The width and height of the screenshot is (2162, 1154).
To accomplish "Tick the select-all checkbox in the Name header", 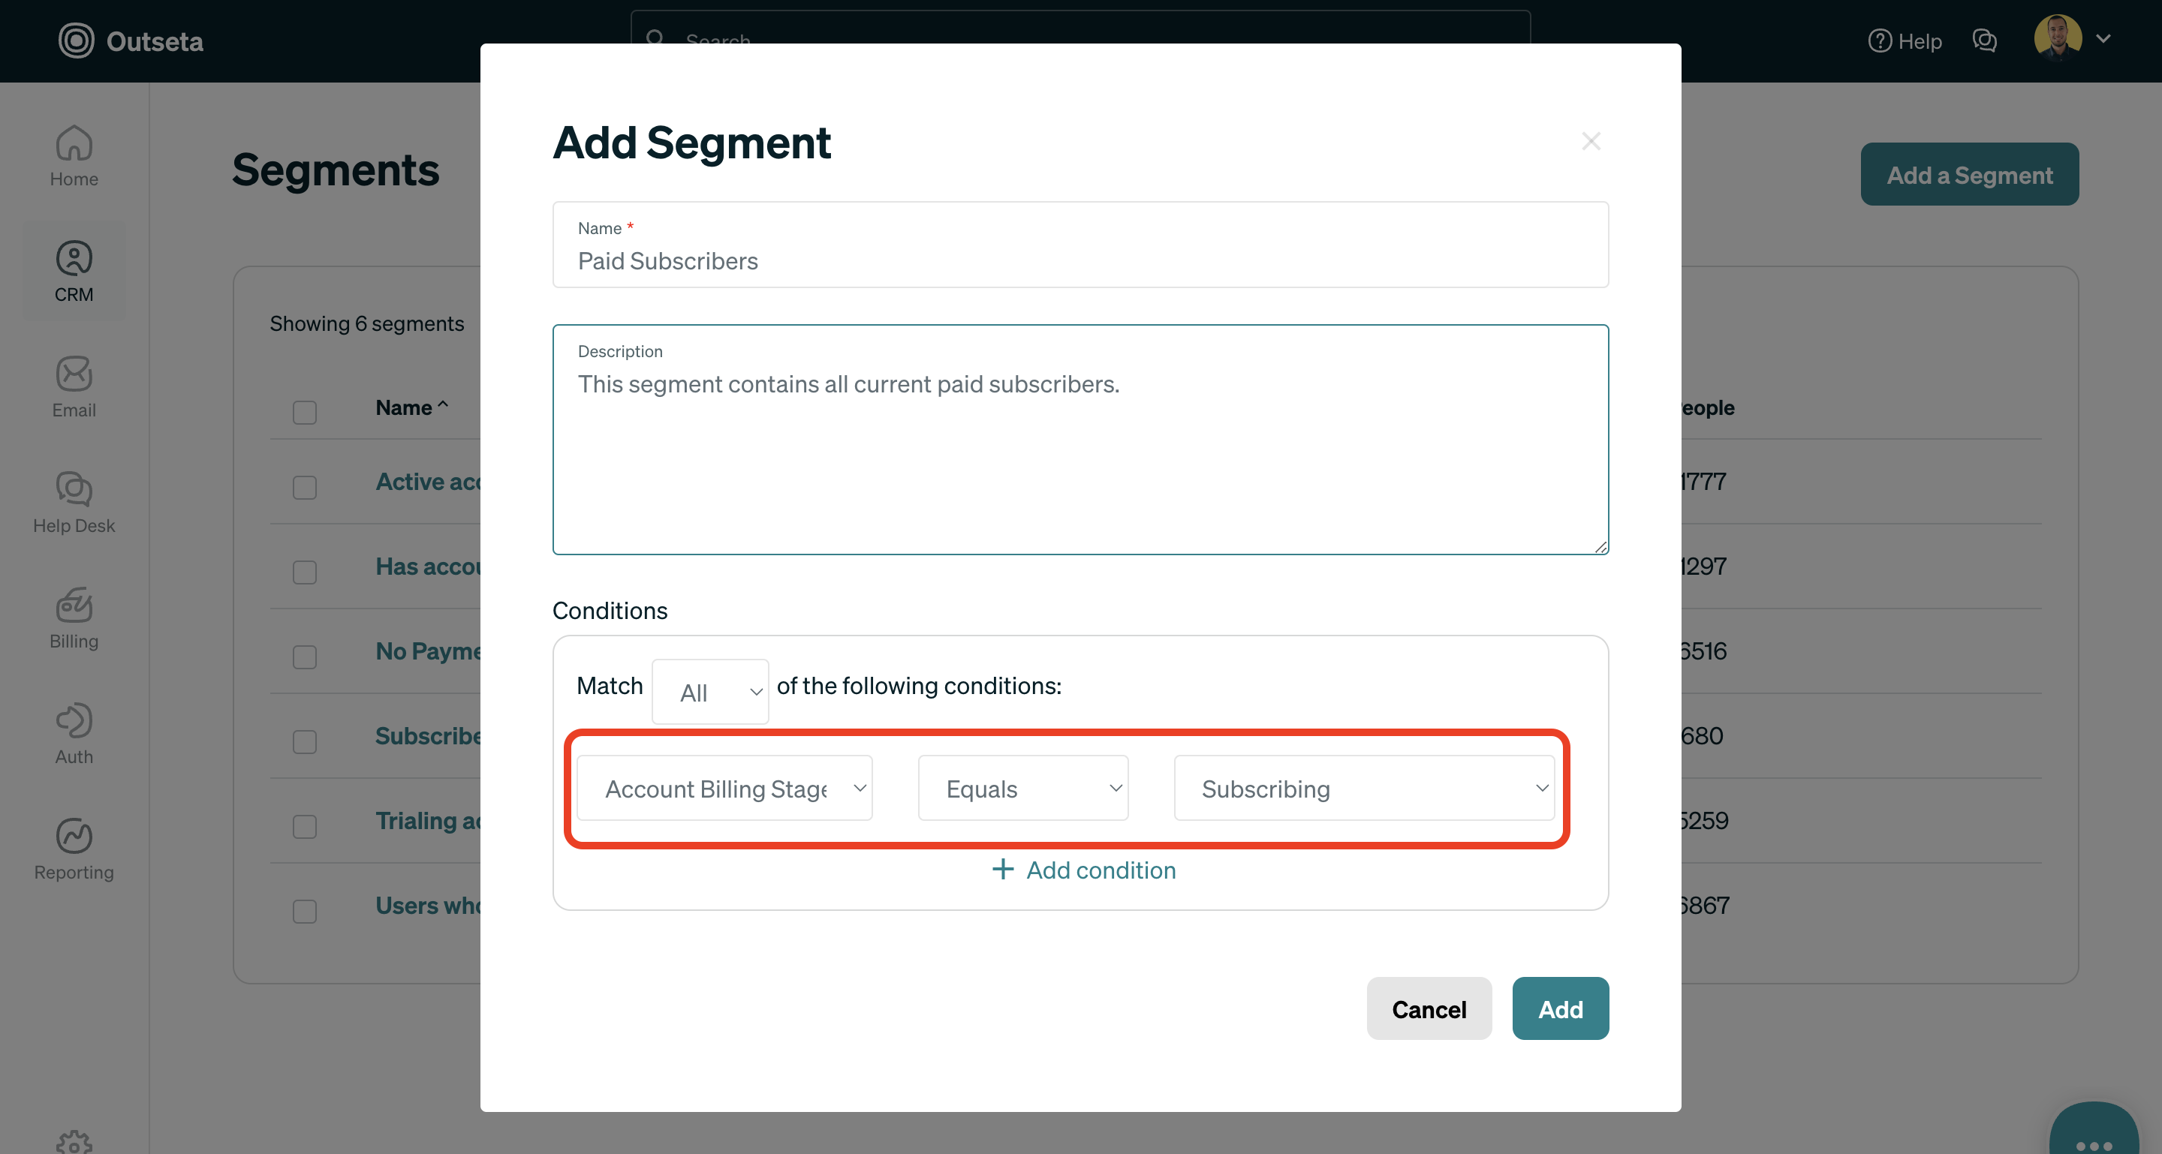I will [x=304, y=412].
